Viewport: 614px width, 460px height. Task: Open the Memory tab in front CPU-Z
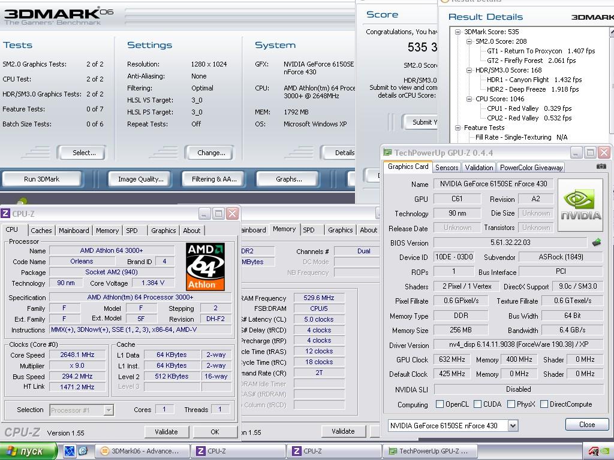107,231
